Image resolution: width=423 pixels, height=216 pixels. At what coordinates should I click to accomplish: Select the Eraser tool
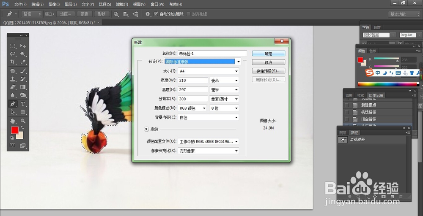point(13,87)
